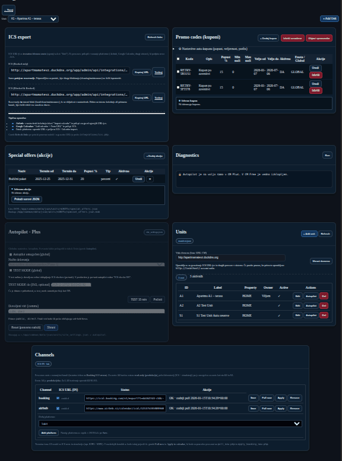Click the + Add Unit button at page top
The image size is (342, 461).
(330, 18)
